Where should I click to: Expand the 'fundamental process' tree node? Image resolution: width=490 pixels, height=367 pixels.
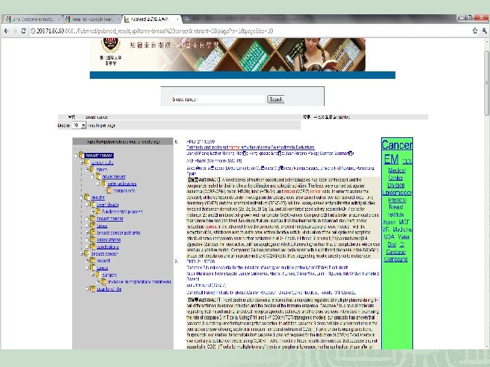93,211
